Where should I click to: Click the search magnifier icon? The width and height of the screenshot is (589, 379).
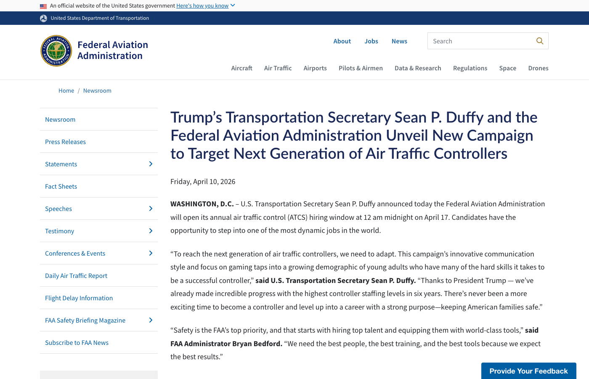[x=540, y=41]
